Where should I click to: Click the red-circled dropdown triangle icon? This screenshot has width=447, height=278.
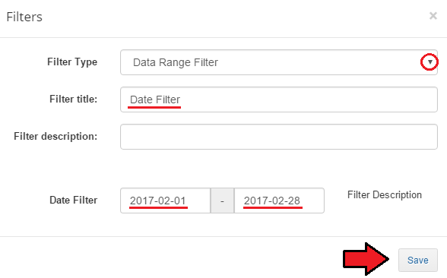tap(430, 62)
